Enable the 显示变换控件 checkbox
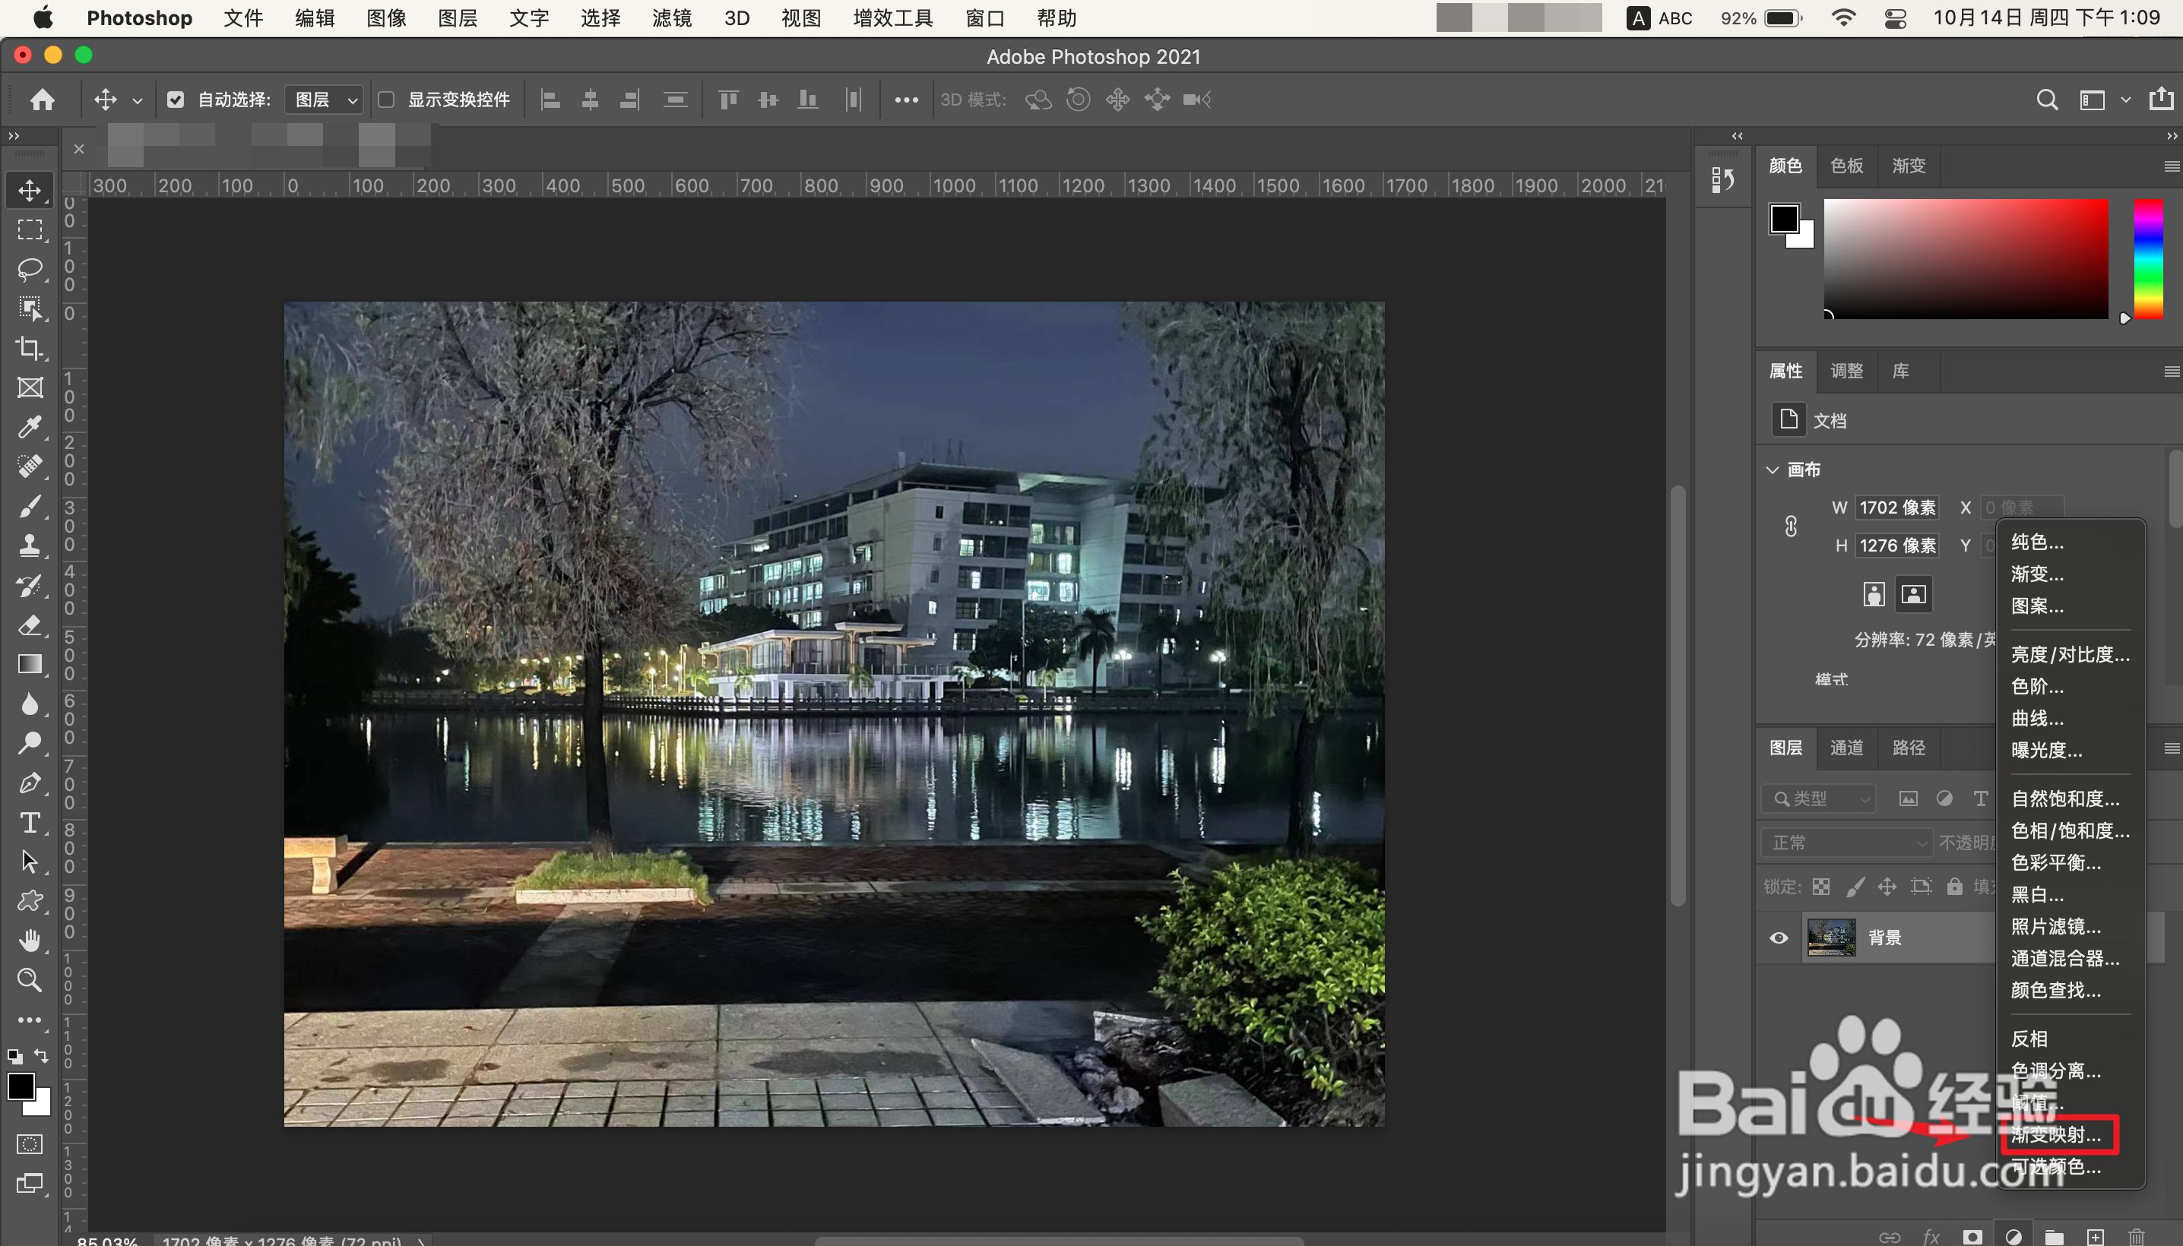Screen dimensions: 2183x1246 (x=387, y=100)
